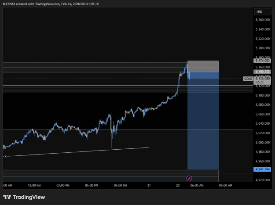Click the date label 21 on time axis
The image size is (275, 205).
coord(149,185)
